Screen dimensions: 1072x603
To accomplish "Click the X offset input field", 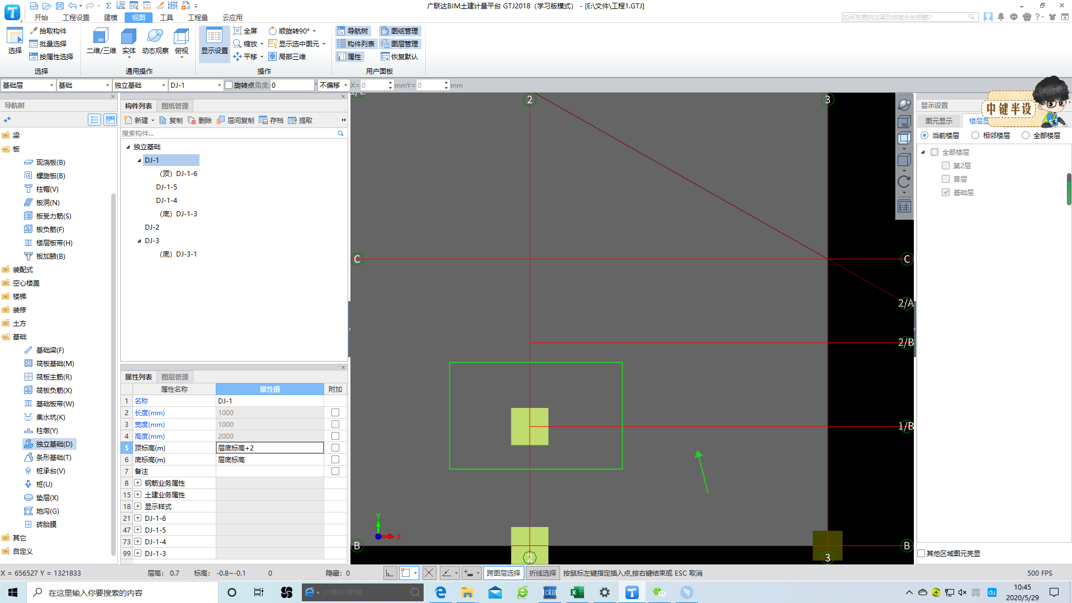I will pos(374,85).
